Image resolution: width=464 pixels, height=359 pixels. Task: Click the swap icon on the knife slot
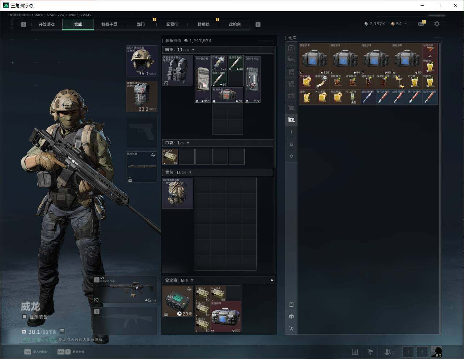click(x=153, y=155)
